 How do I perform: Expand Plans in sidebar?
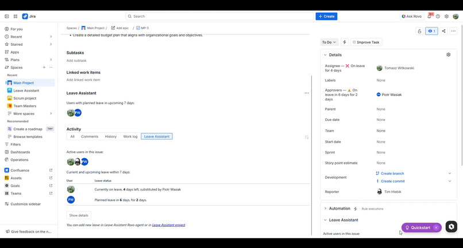coord(51,60)
